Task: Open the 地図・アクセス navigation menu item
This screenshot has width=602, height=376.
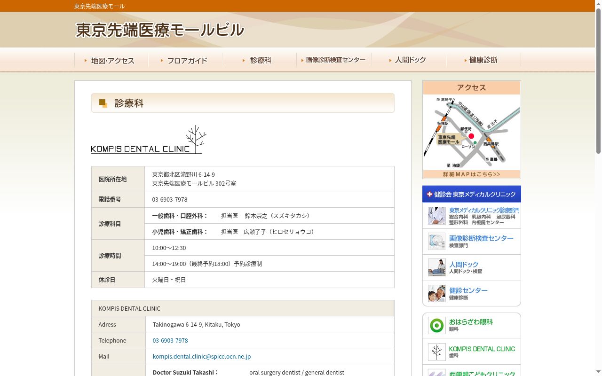Action: tap(111, 60)
